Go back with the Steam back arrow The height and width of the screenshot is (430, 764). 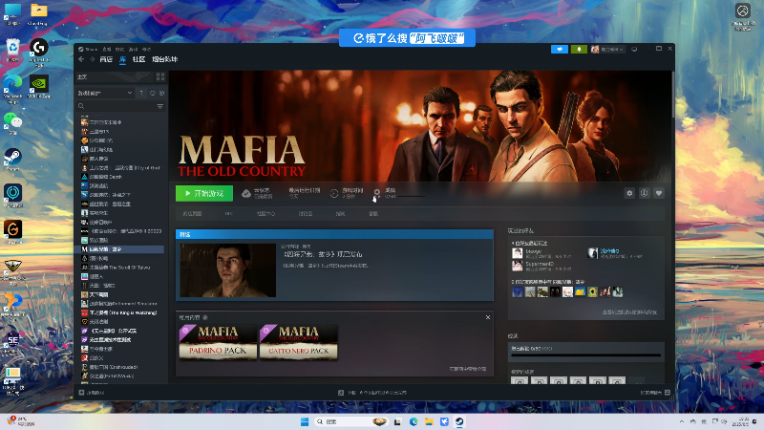81,59
